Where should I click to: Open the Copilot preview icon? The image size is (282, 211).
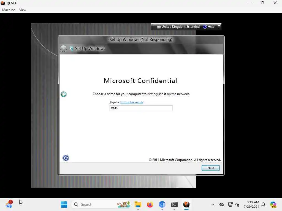(x=273, y=204)
